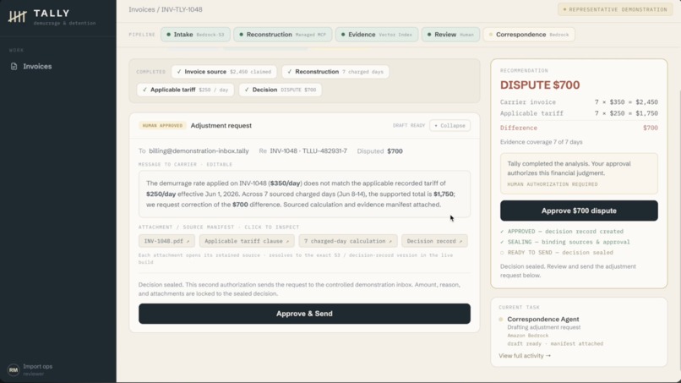Select the Intake pipeline stage
681x383 pixels.
[195, 35]
